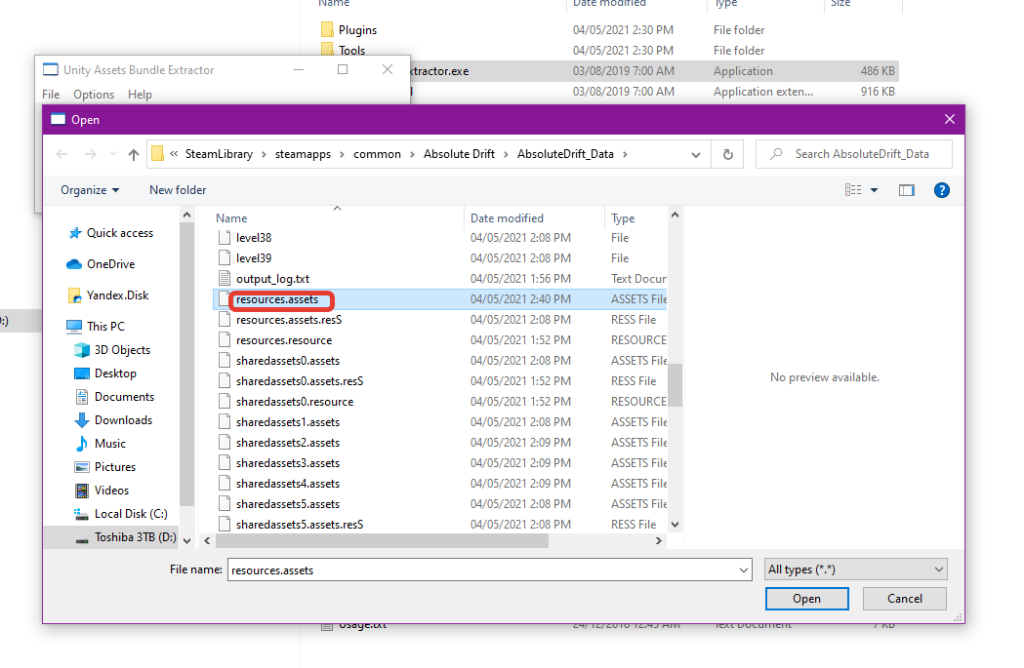This screenshot has height=668, width=1024.
Task: Select the sharedassets4.assets file
Action: [288, 484]
